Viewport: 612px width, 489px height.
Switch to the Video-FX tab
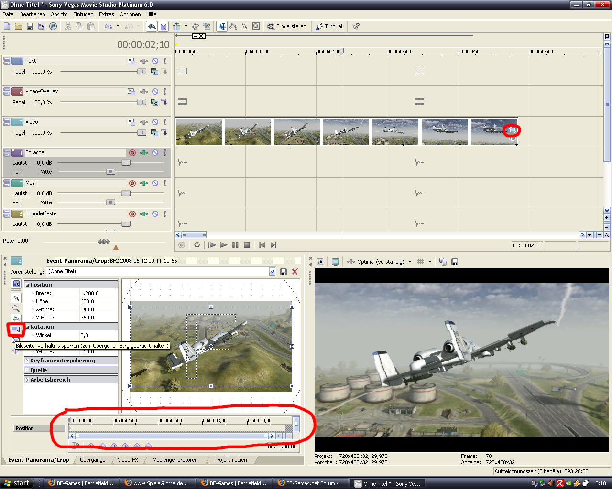click(128, 460)
